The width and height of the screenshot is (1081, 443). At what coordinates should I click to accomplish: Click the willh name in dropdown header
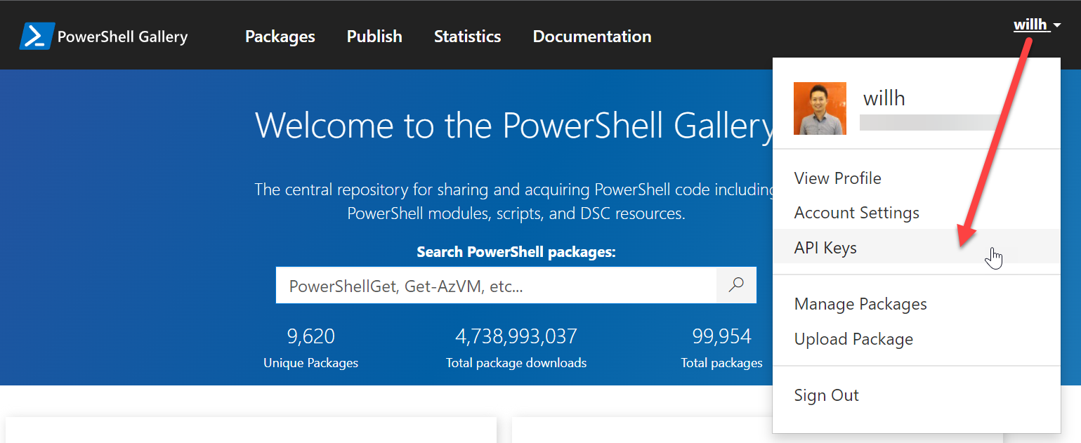click(884, 98)
